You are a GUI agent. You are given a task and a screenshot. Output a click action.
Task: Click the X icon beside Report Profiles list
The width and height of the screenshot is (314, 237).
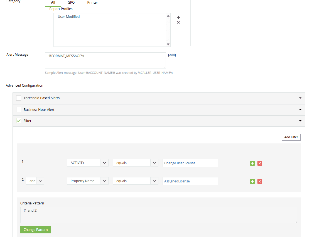[x=178, y=22]
